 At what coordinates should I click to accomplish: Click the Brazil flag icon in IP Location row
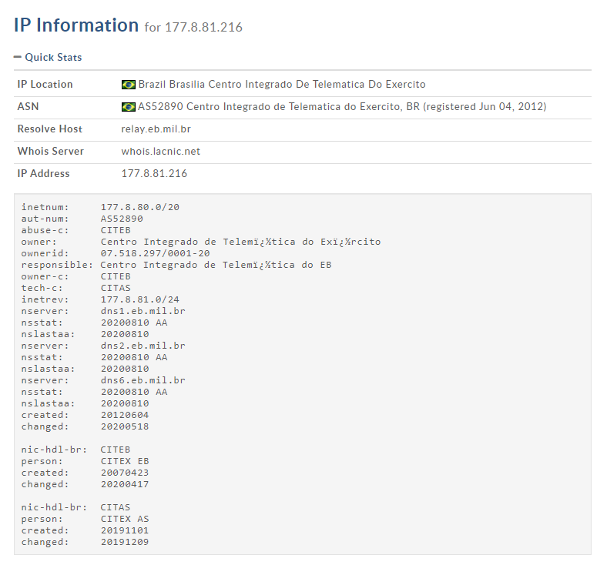tap(128, 85)
